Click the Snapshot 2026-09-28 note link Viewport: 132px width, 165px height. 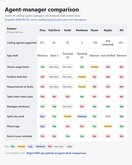pyautogui.click(x=45, y=20)
